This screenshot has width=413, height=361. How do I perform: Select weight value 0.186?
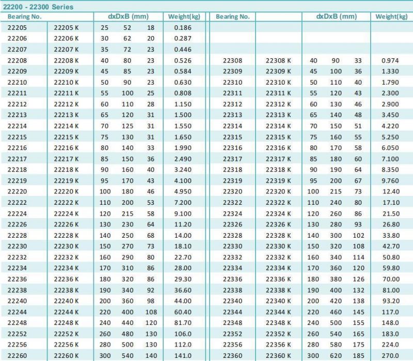pos(183,28)
